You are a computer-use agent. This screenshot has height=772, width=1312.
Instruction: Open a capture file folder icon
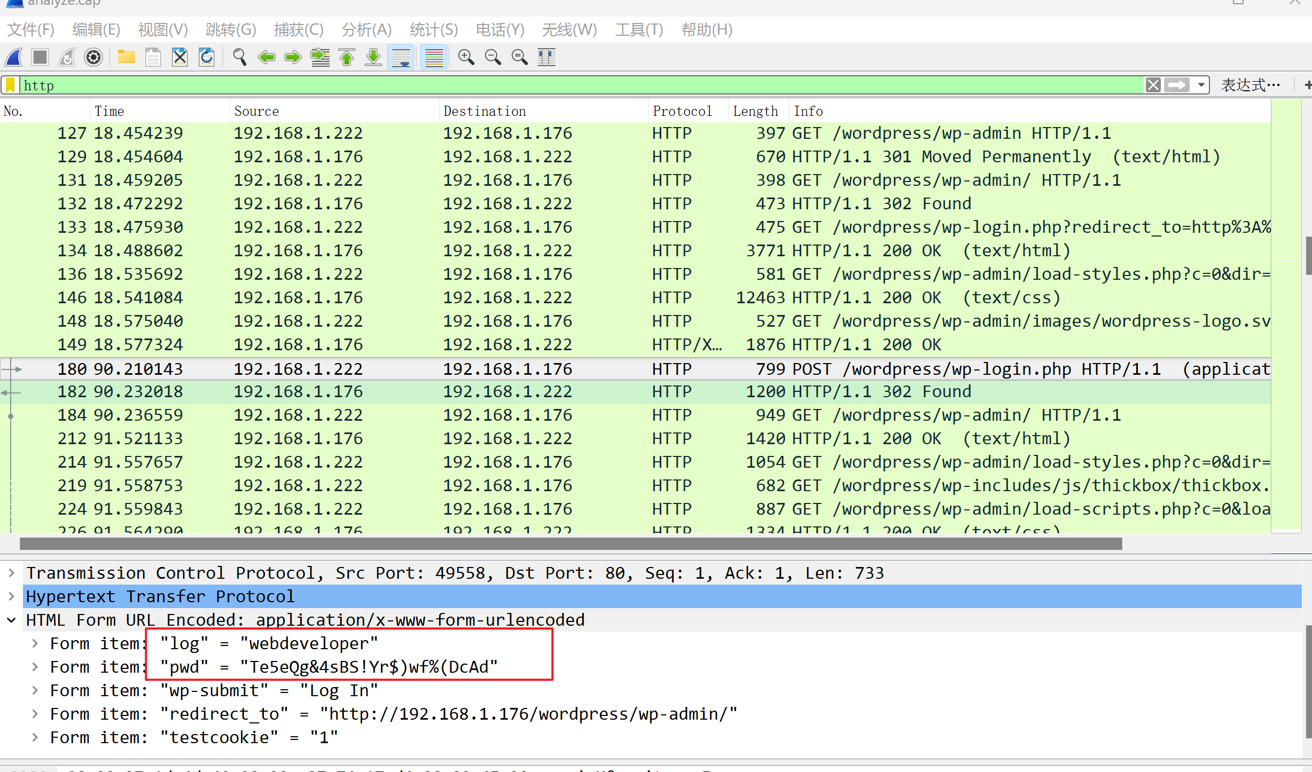127,57
